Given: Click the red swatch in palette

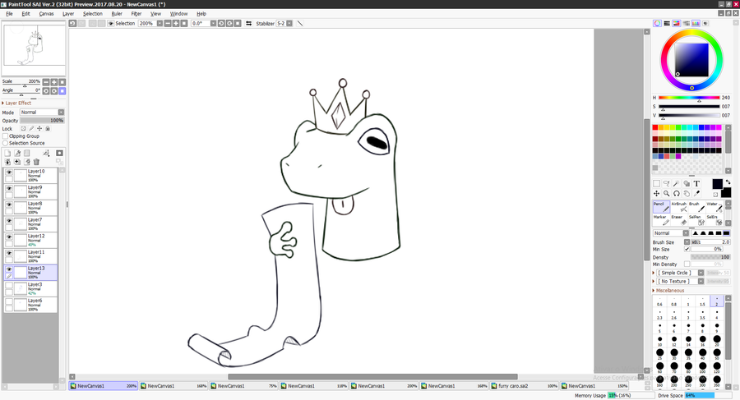Looking at the screenshot, I should click(655, 127).
